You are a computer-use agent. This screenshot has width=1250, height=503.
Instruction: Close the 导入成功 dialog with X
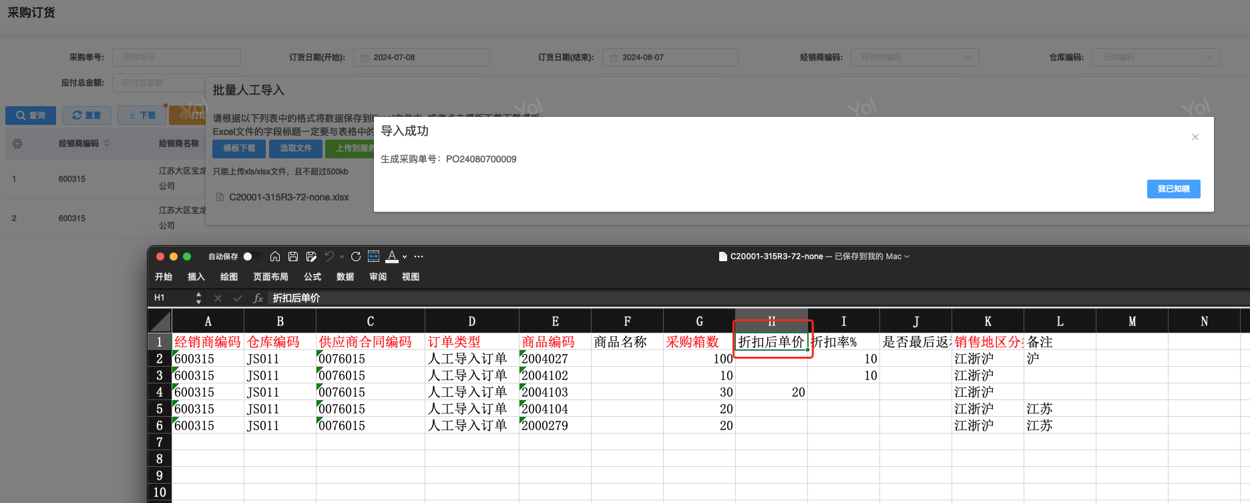point(1195,137)
